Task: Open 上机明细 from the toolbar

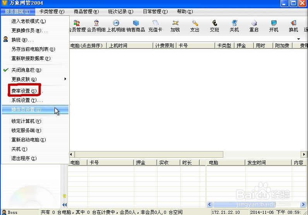Action: 116,26
